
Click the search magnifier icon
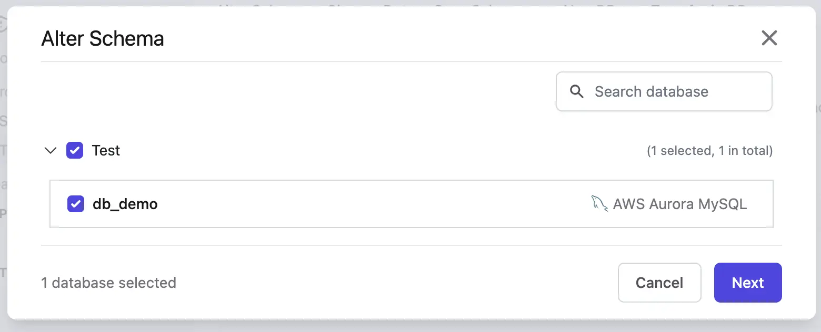pyautogui.click(x=576, y=91)
